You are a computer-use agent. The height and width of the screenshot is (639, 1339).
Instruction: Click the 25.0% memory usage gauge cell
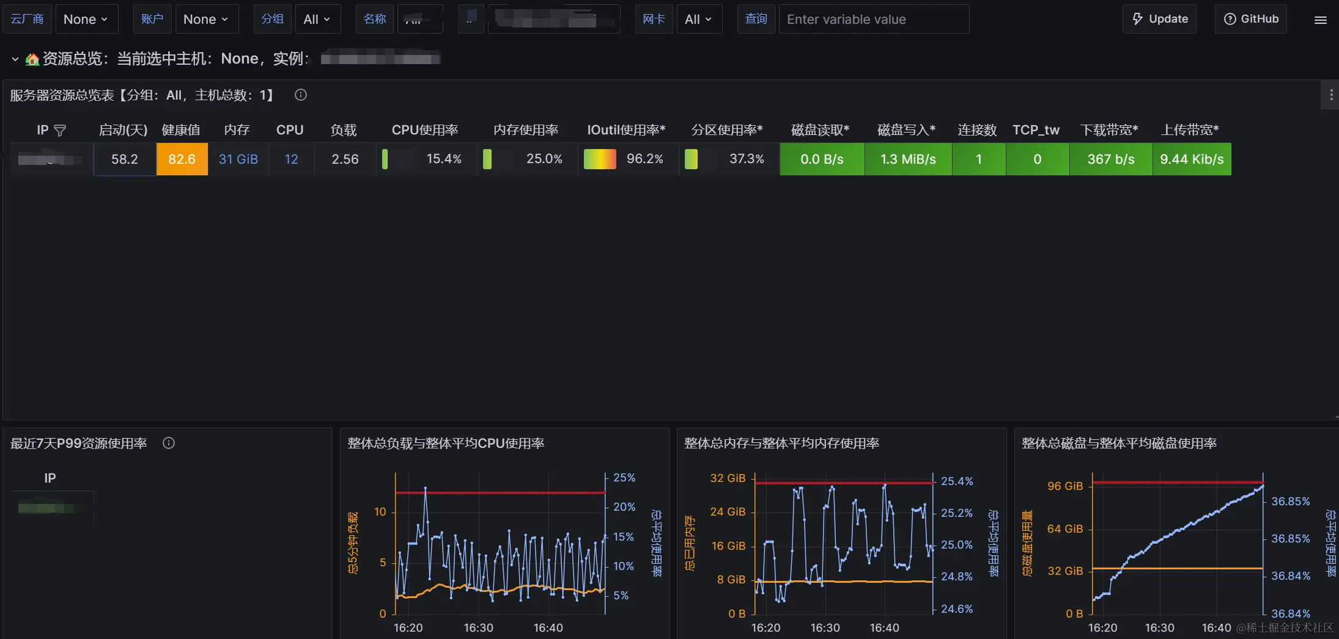(x=527, y=159)
